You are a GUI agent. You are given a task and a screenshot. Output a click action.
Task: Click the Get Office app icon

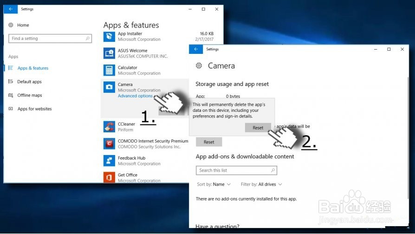109,177
